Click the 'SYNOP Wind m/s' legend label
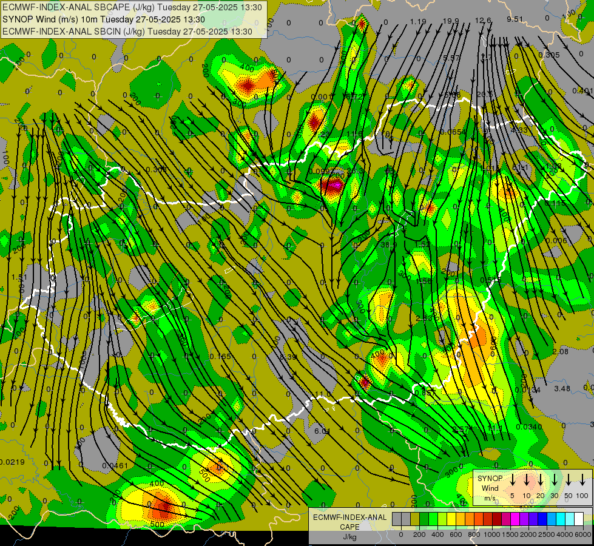 click(490, 488)
